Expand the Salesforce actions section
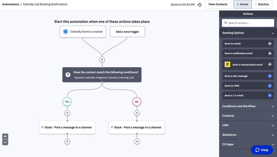277x157 pixels. (x=273, y=135)
